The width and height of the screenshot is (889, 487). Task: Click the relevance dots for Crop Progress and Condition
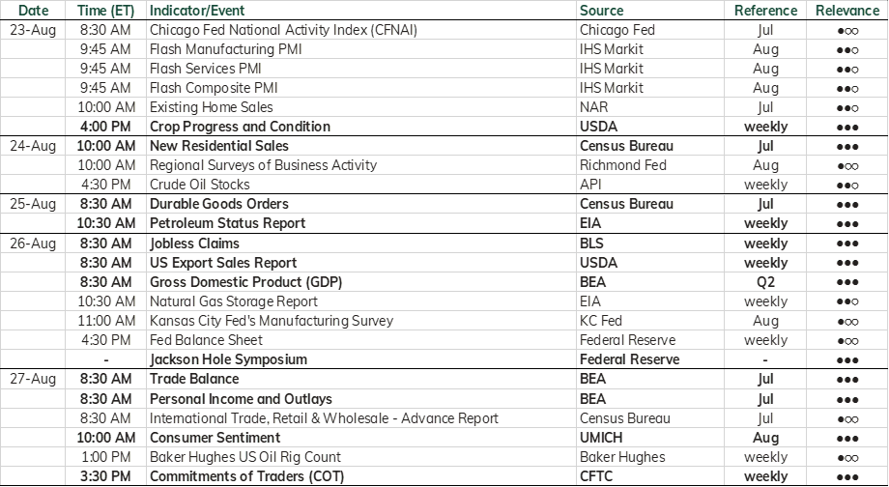point(847,127)
